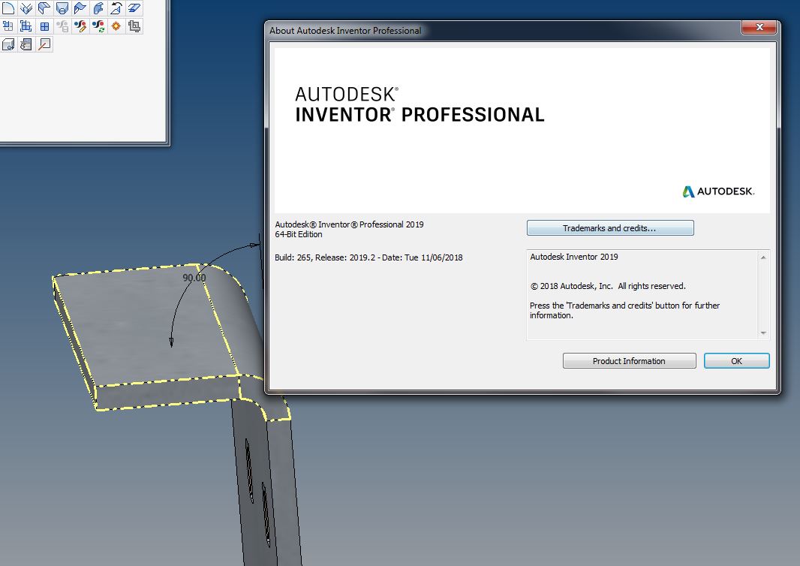The width and height of the screenshot is (800, 566).
Task: Click the cube export icon in bottom row
Action: pos(9,44)
